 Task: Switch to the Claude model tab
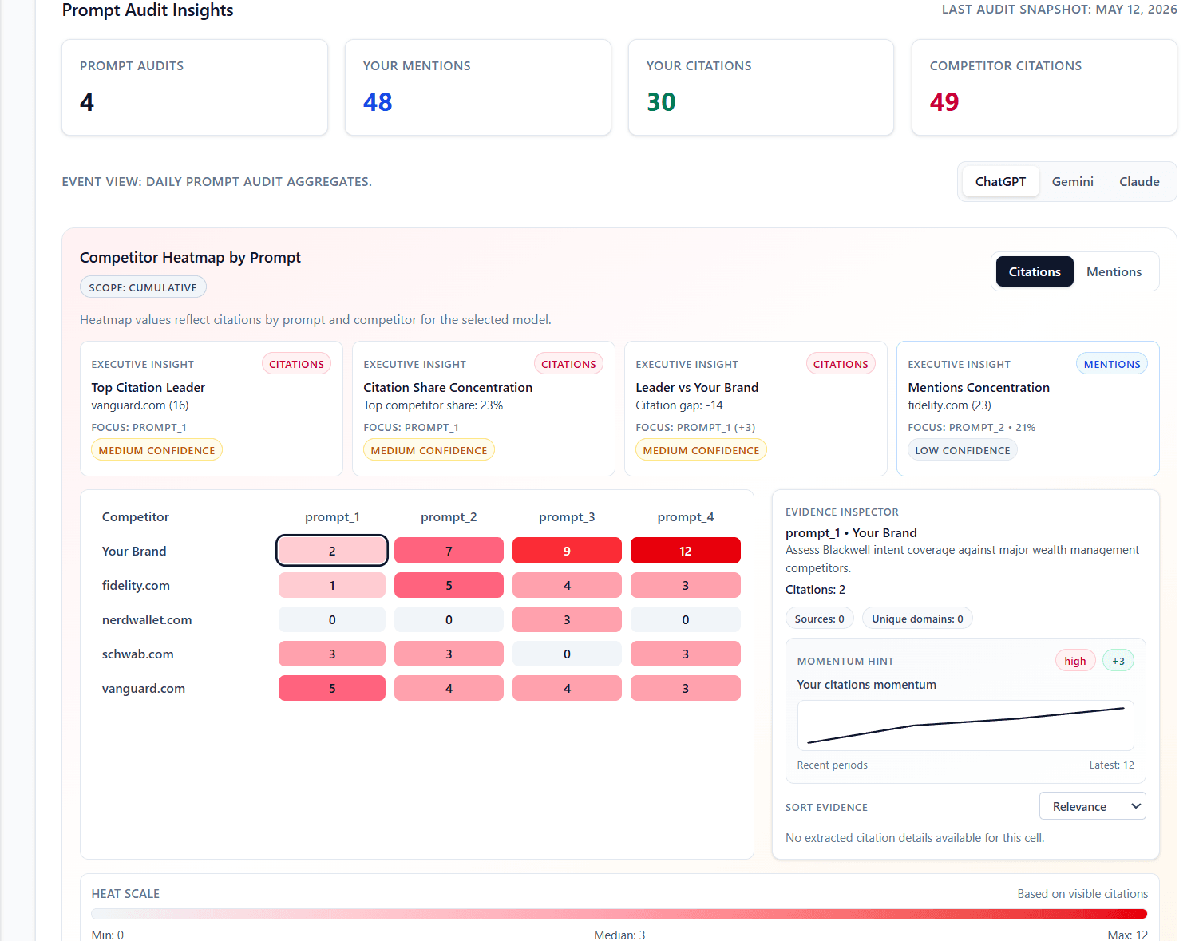coord(1139,181)
